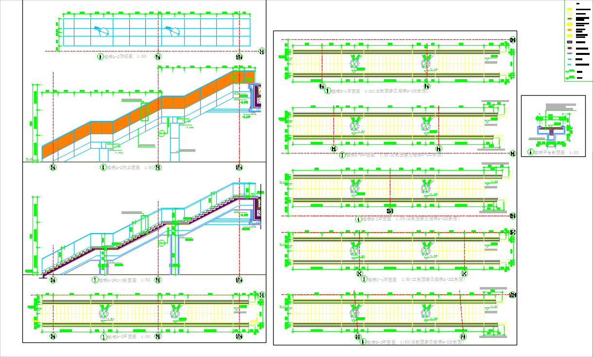Click right escalator symbol in top view
This screenshot has width=593, height=357.
tap(174, 31)
